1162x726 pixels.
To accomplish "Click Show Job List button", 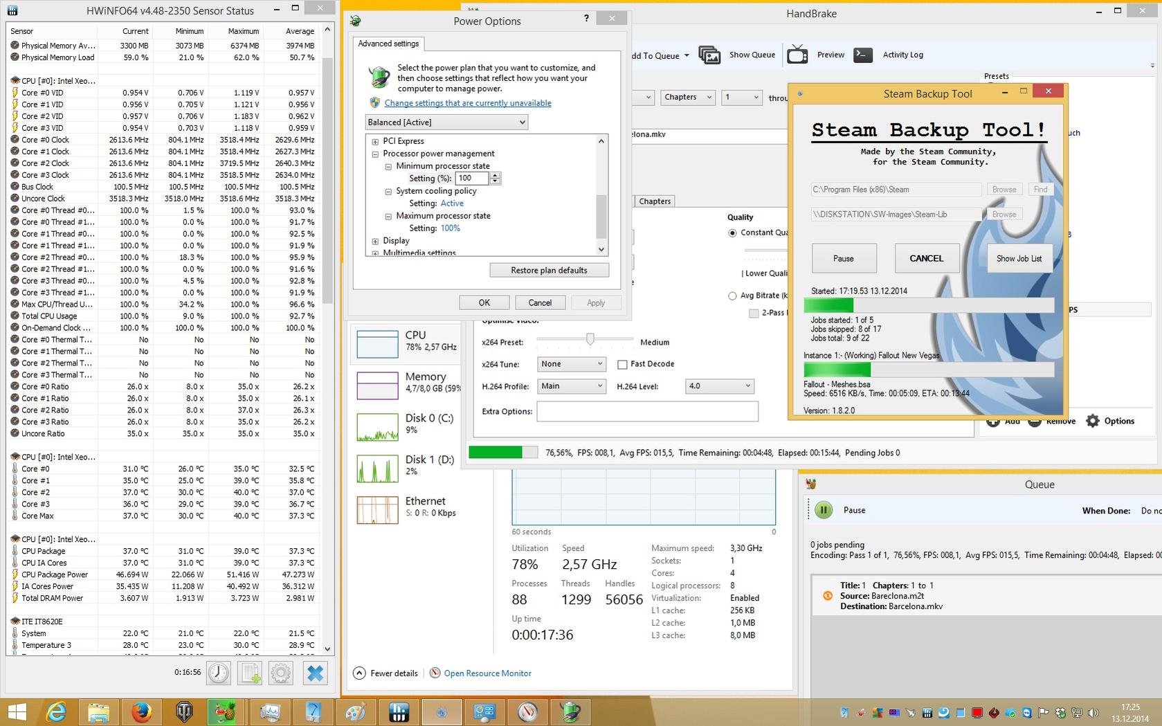I will (x=1019, y=258).
